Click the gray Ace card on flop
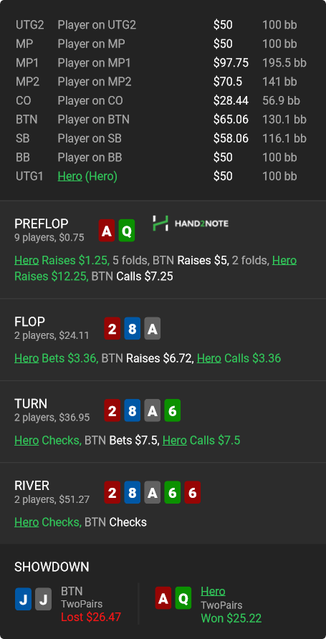The height and width of the screenshot is (639, 326). 153,329
